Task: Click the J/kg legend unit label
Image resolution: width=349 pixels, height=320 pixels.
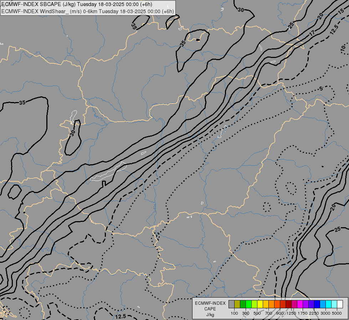Action: click(210, 315)
